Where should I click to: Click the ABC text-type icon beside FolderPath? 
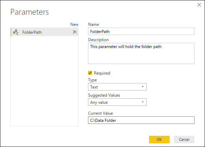(16, 32)
